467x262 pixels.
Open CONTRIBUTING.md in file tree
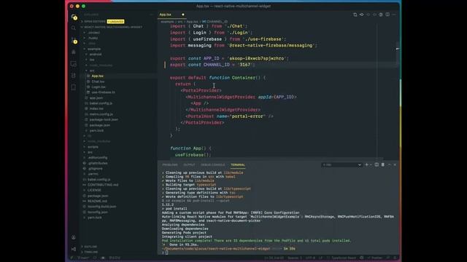[x=103, y=185]
